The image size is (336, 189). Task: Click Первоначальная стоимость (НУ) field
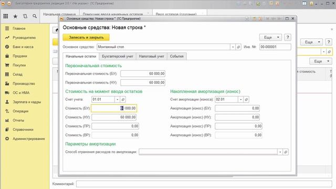(x=143, y=83)
